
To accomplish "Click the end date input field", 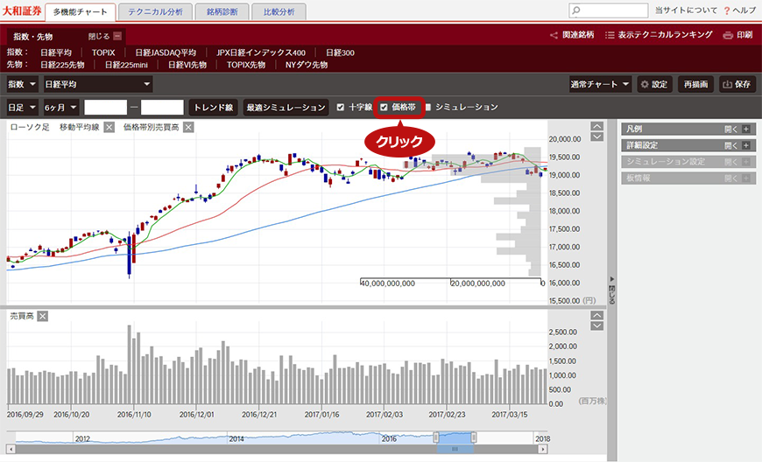I will 162,108.
